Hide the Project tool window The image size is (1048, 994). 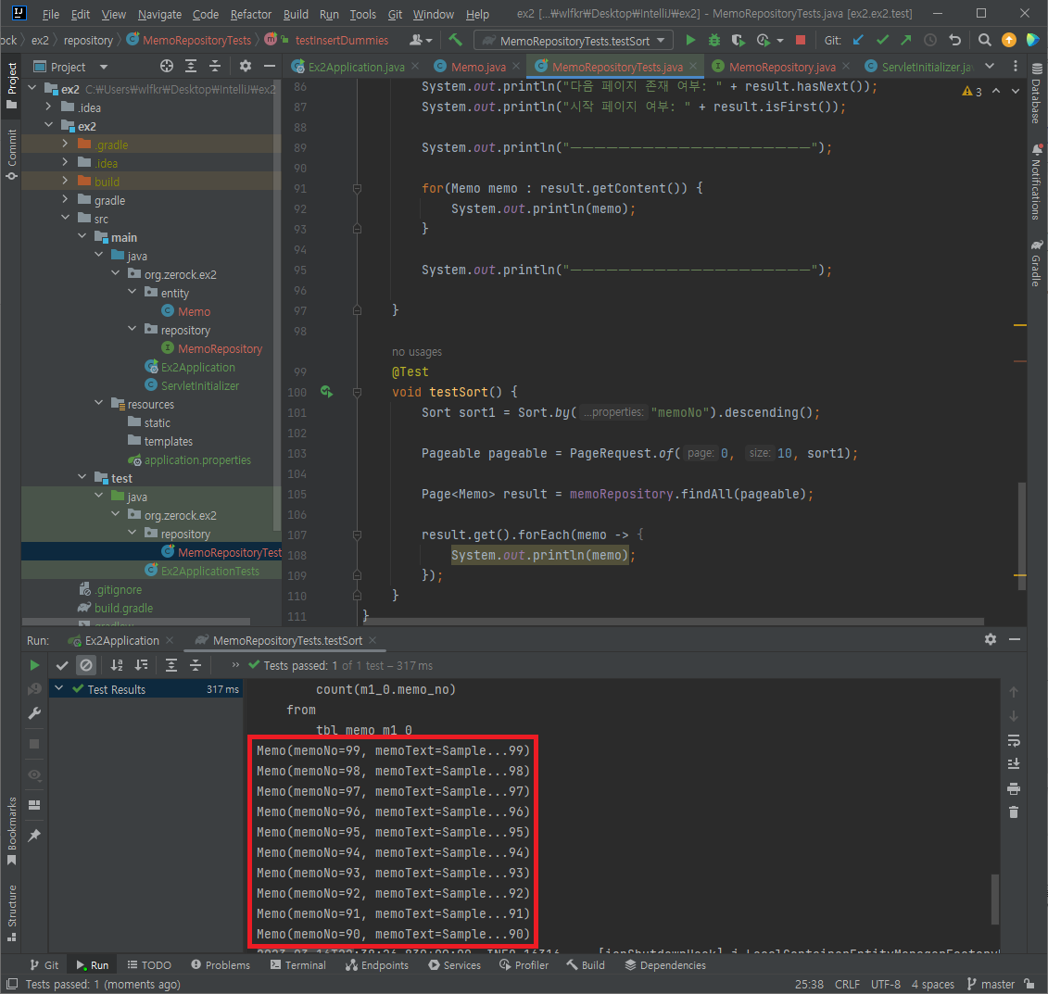point(270,66)
